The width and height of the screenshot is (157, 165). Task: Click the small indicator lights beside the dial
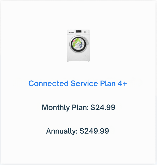point(88,31)
